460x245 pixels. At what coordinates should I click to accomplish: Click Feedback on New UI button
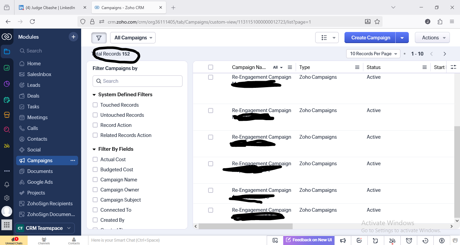coord(309,240)
